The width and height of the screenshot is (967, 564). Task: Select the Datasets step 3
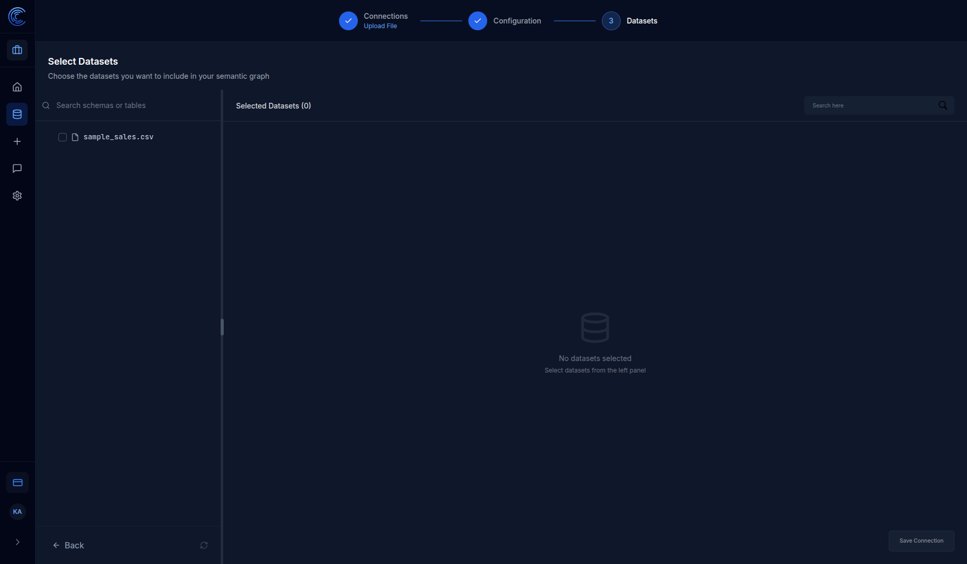[630, 21]
